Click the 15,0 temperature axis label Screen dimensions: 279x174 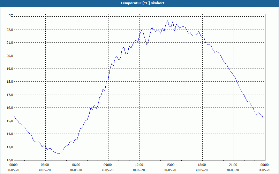pyautogui.click(x=10, y=121)
